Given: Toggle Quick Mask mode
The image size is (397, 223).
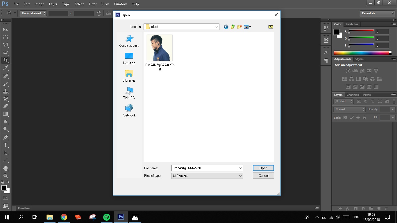Looking at the screenshot, I should [x=6, y=198].
